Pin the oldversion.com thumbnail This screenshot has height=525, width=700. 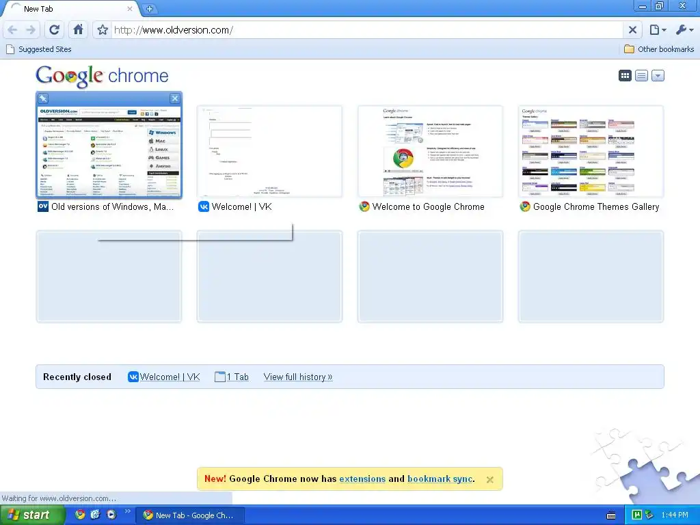(x=43, y=98)
